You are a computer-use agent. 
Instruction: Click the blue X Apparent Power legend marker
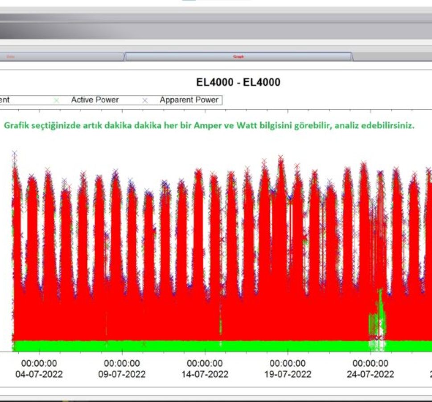click(x=144, y=100)
